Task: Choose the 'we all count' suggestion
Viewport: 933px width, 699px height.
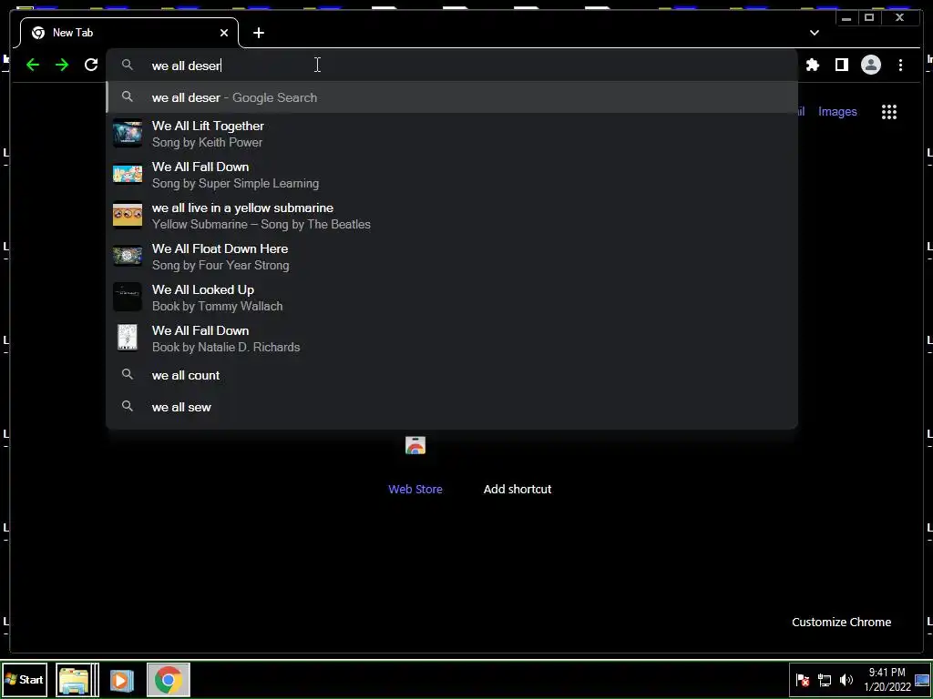Action: click(x=452, y=375)
